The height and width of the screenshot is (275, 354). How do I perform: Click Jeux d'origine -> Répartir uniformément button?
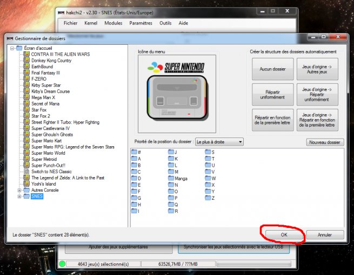point(317,95)
